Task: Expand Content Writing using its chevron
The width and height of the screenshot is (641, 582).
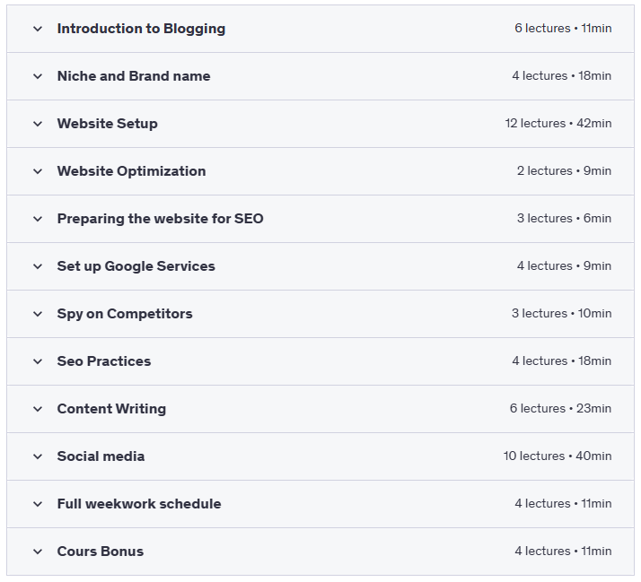Action: pyautogui.click(x=38, y=409)
